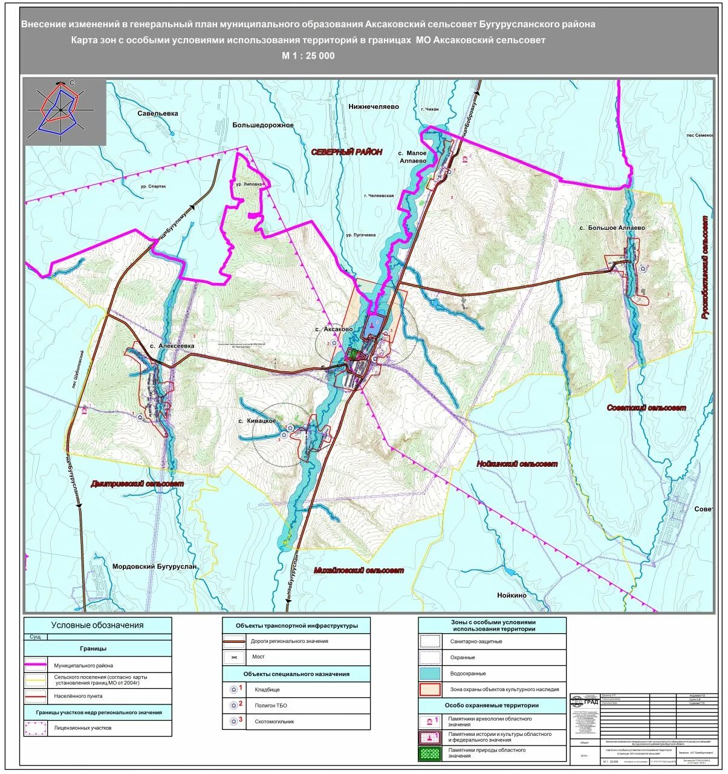Click the Объекты специального назначения header
Image resolution: width=728 pixels, height=774 pixels.
(296, 674)
